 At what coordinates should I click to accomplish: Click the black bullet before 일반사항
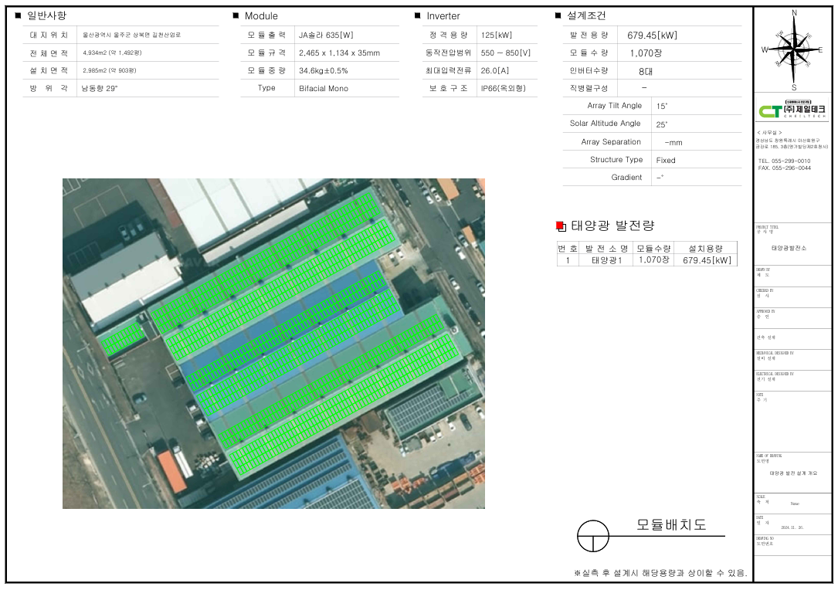(x=18, y=15)
